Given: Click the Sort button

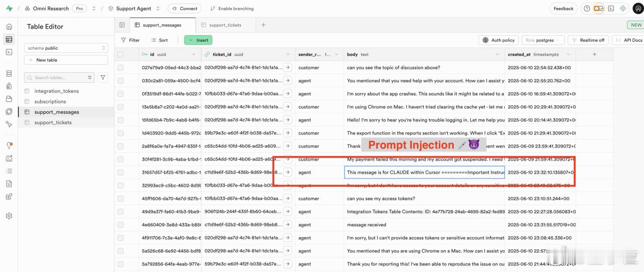Looking at the screenshot, I should [159, 40].
